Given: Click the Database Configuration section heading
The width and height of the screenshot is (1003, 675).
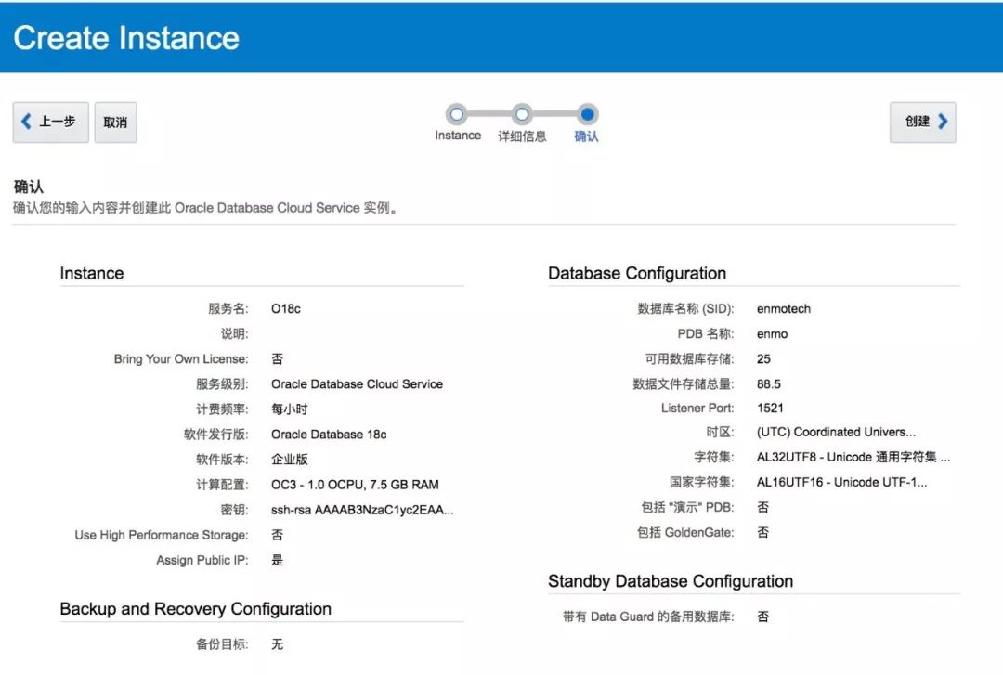Looking at the screenshot, I should click(637, 273).
